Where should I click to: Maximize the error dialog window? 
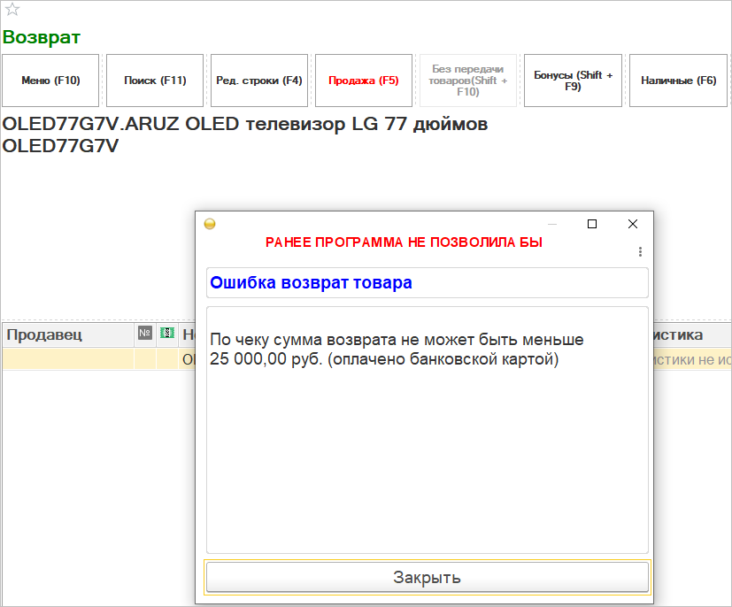(592, 224)
